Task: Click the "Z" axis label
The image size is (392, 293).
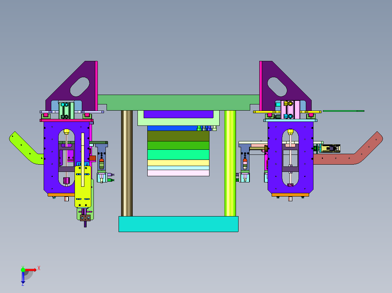Action: 23,284
